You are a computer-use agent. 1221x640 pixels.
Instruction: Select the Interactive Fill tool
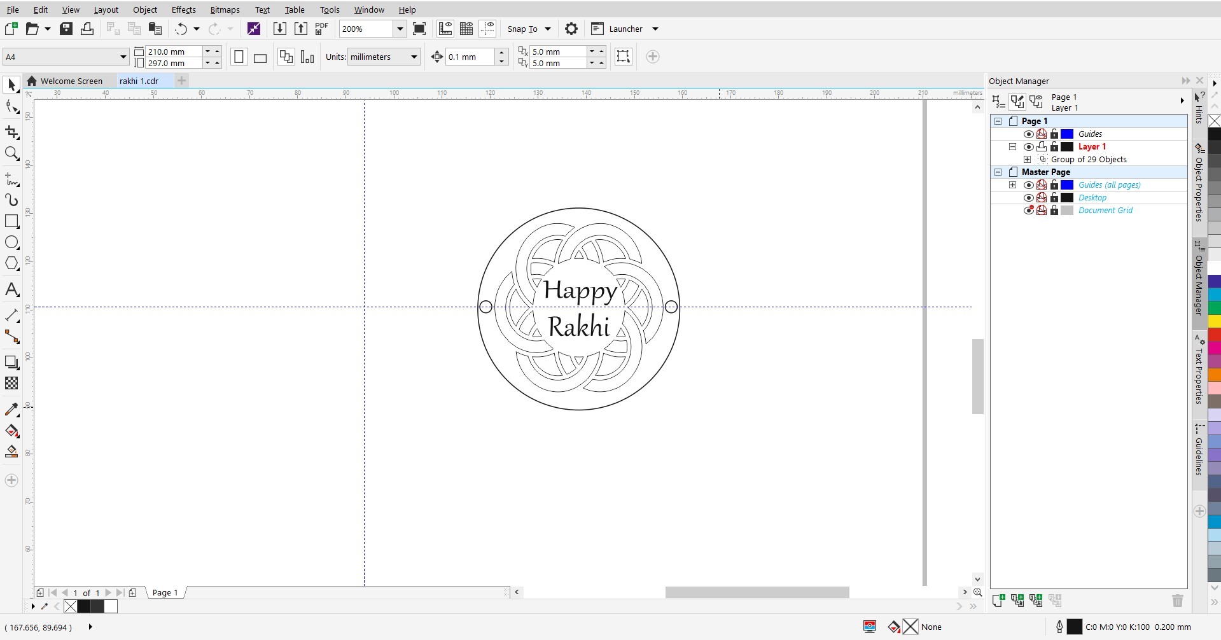pos(11,431)
